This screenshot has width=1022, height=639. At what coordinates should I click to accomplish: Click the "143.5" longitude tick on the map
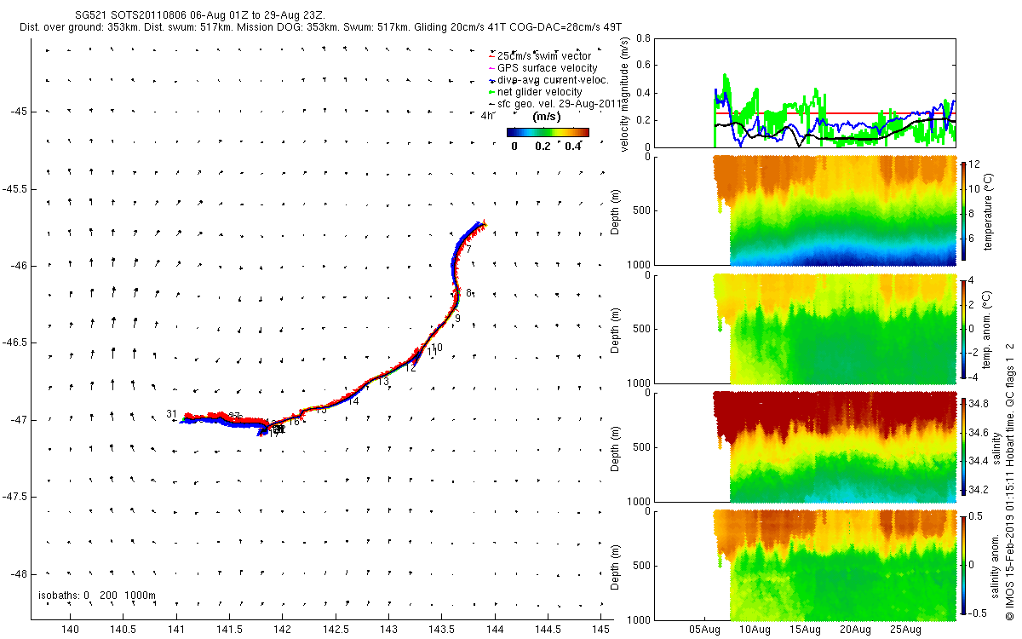coord(441,630)
